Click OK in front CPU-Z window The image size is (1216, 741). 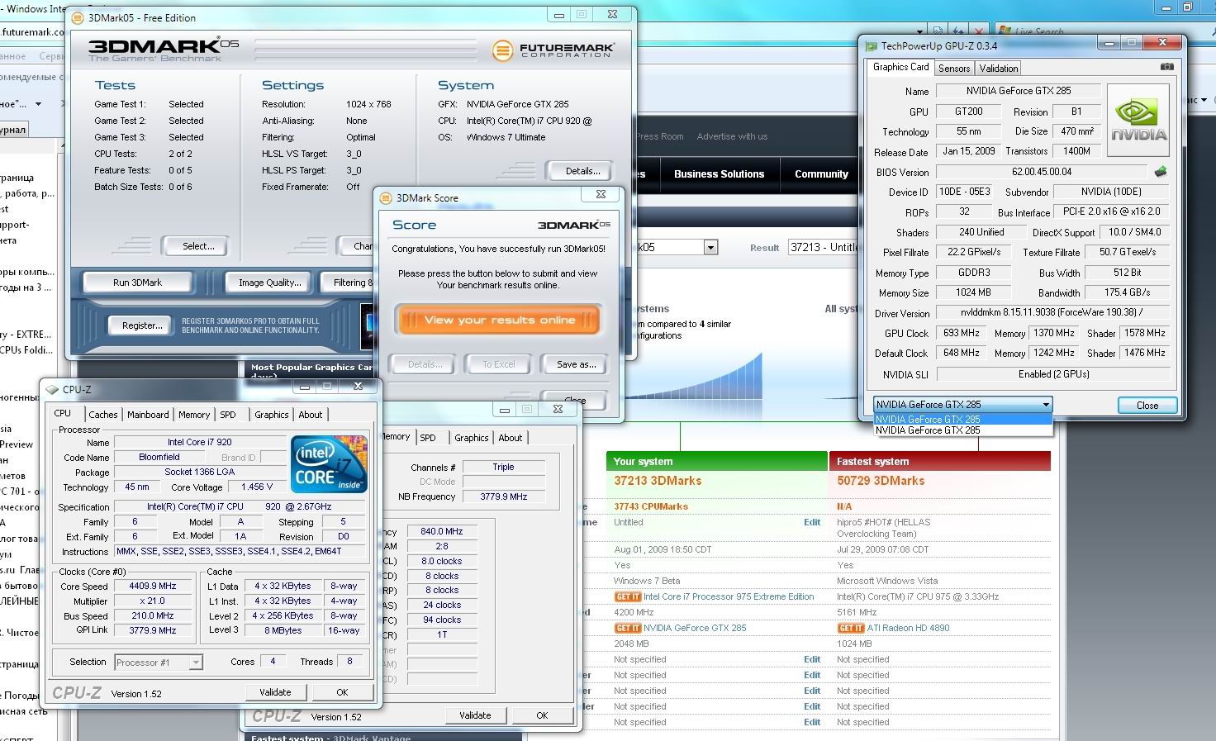coord(342,692)
